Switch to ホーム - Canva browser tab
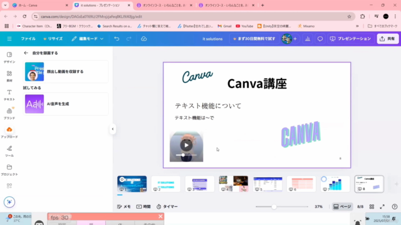This screenshot has height=225, width=401. tap(40, 5)
